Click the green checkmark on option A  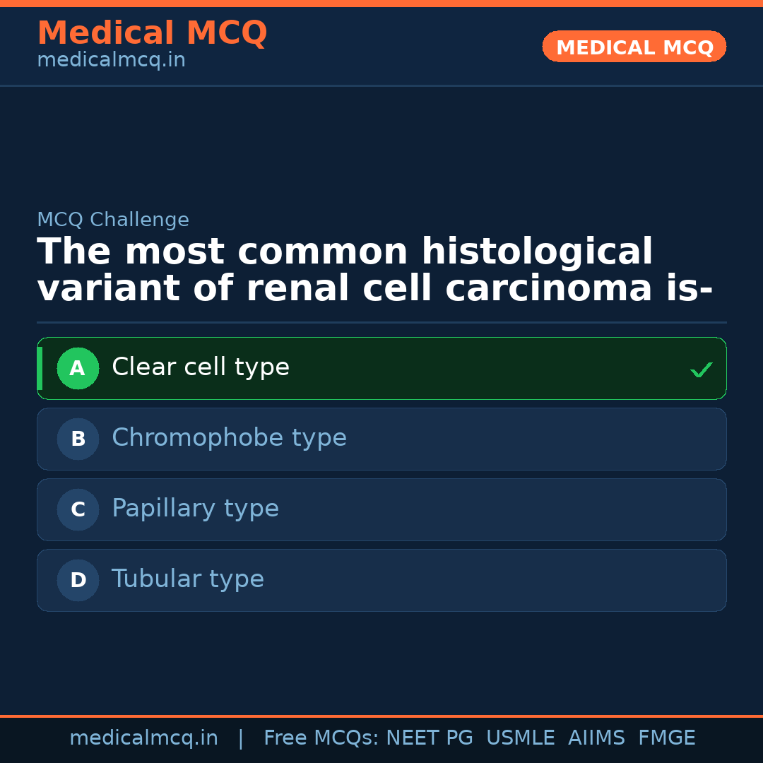pos(702,368)
